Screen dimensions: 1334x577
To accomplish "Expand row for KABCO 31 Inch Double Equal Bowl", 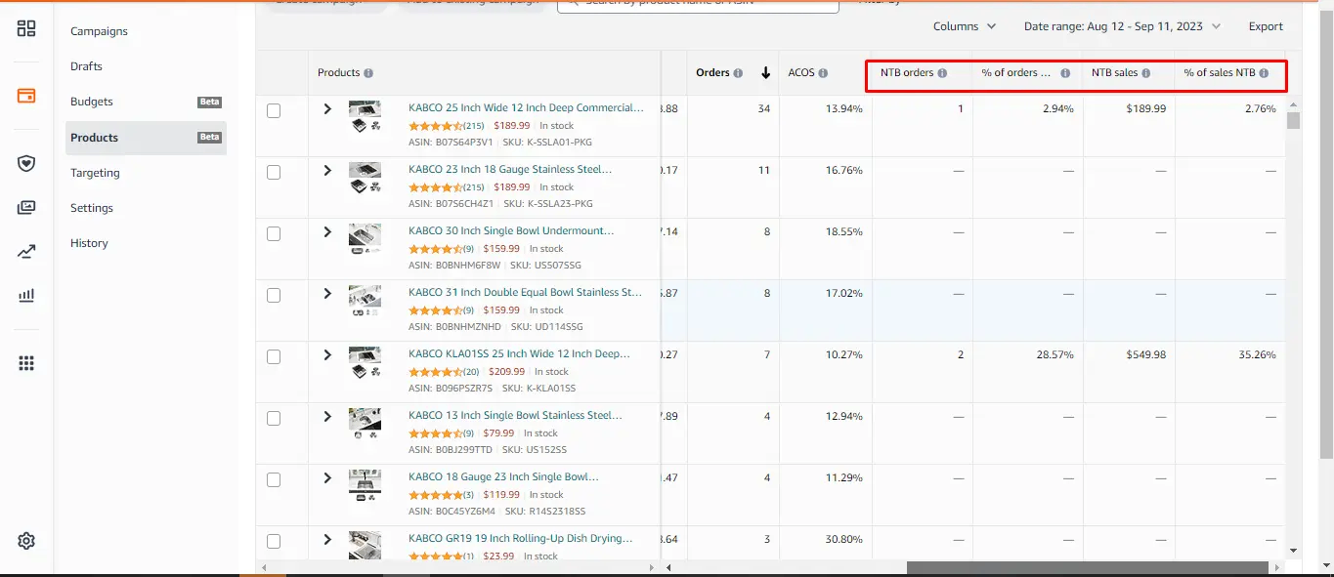I will point(328,293).
